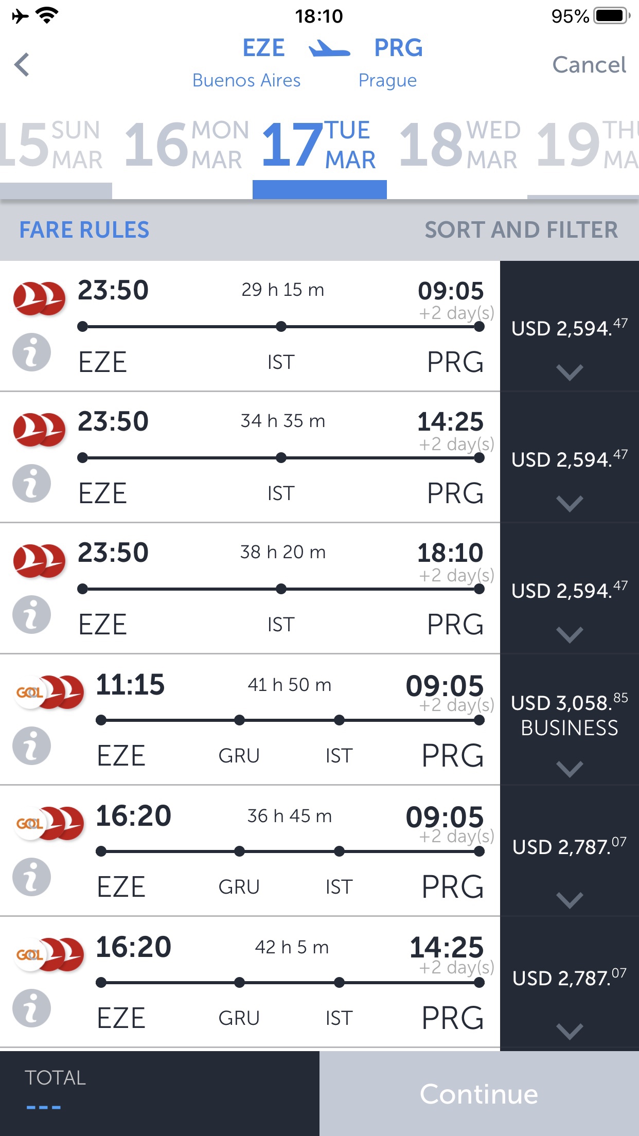Tap Cancel in the header
639x1136 pixels.
coord(589,65)
